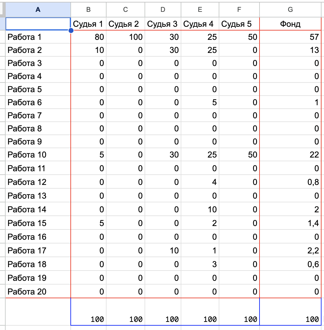Select the Работа 20 label cell
The height and width of the screenshot is (330, 324).
pyautogui.click(x=38, y=291)
